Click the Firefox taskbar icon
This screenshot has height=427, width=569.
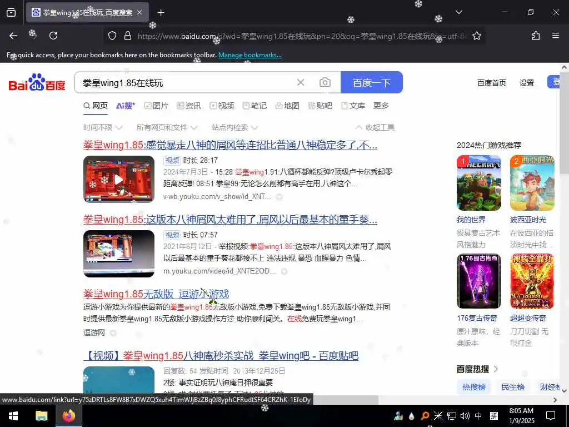68,416
